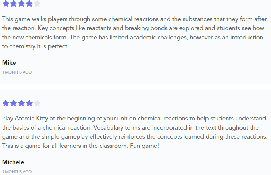Click the second star in Mike's review rating
The image size is (271, 175).
pyautogui.click(x=14, y=4)
